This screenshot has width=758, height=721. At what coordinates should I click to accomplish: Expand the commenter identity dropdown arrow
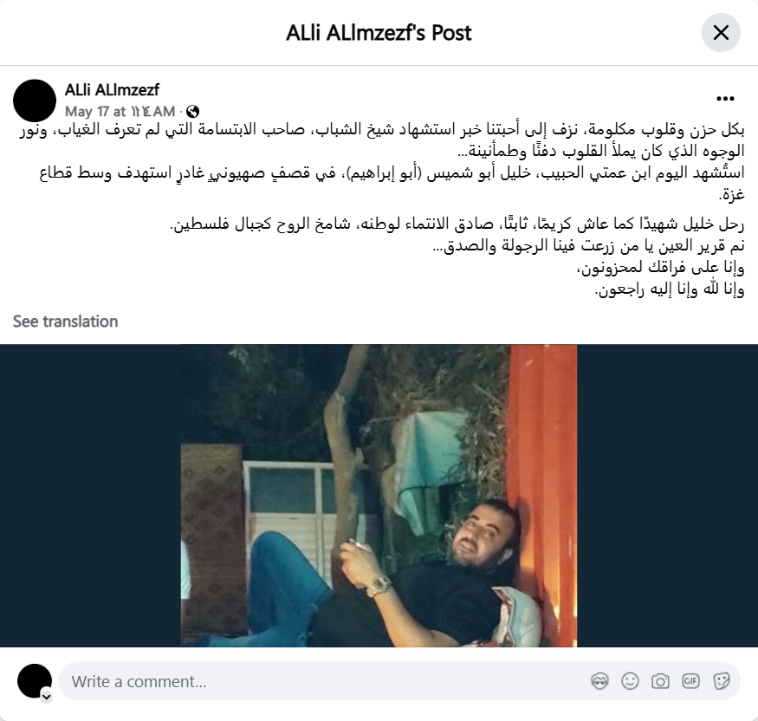[x=47, y=697]
